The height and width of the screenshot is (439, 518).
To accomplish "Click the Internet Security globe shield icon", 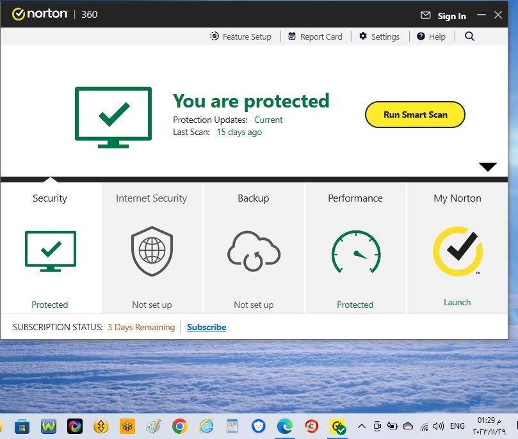I will (x=152, y=251).
